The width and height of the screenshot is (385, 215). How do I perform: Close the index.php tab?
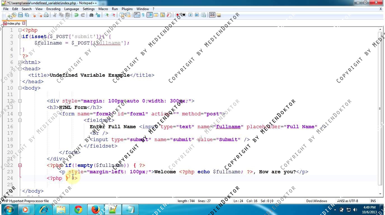[x=24, y=23]
